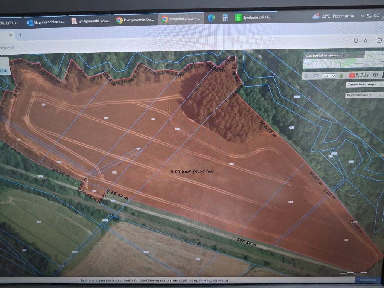Open the Geoportal YouTube channel link

[358, 75]
